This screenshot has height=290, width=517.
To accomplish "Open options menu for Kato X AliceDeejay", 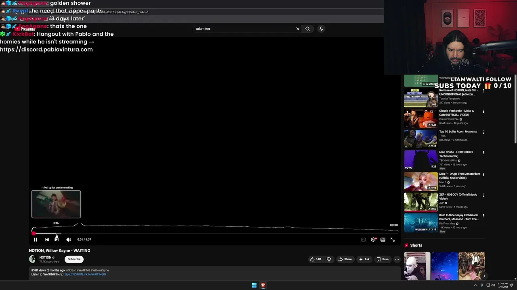I will tap(483, 215).
